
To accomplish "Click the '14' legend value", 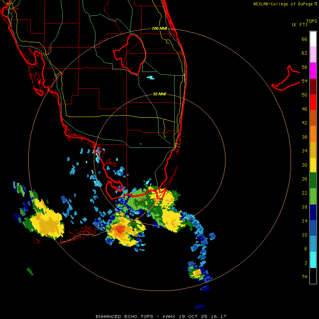I will [304, 221].
